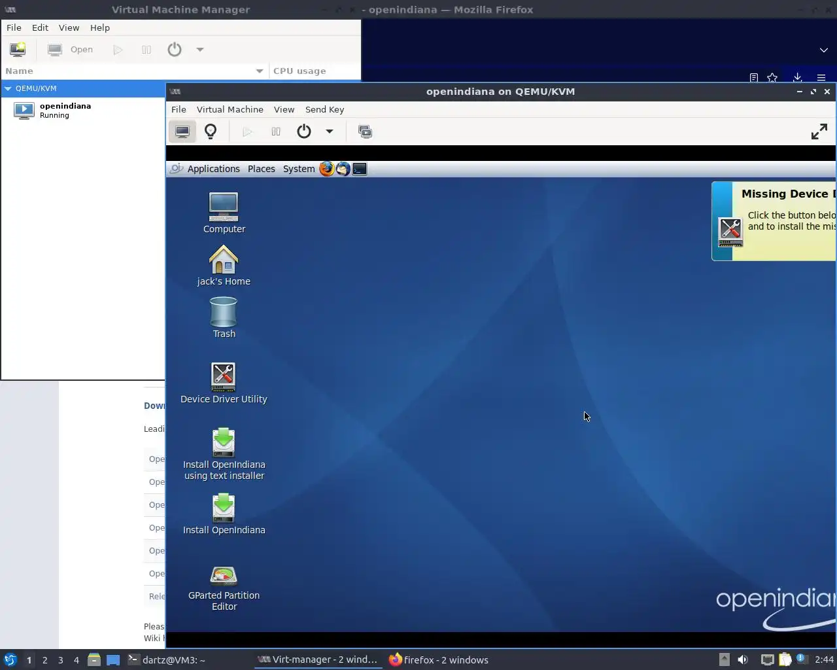
Task: Select the openindiana Running VM entry
Action: tap(83, 111)
